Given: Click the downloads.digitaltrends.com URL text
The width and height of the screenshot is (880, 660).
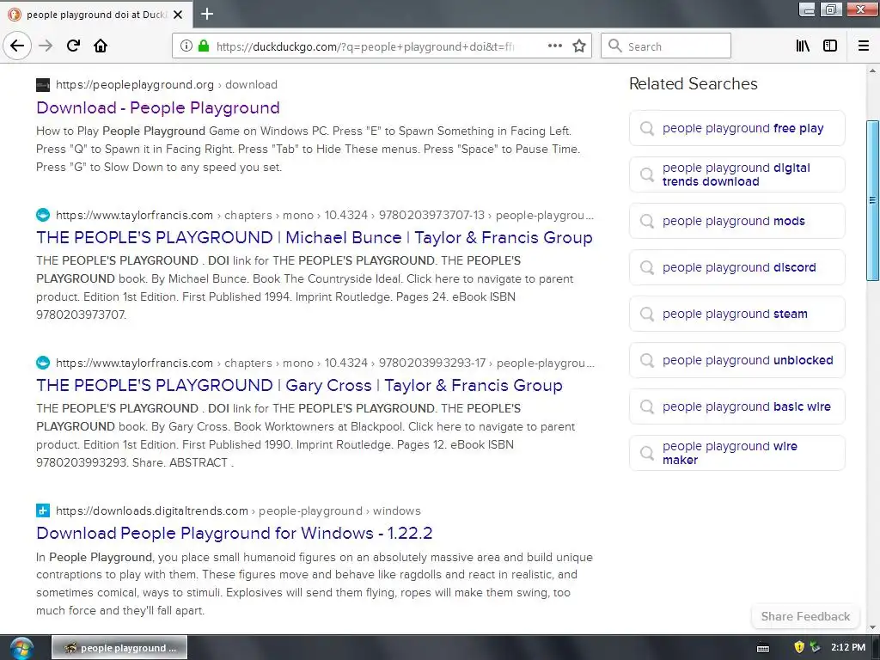Looking at the screenshot, I should click(151, 510).
